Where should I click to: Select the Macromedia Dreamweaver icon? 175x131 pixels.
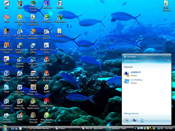(x=46, y=118)
